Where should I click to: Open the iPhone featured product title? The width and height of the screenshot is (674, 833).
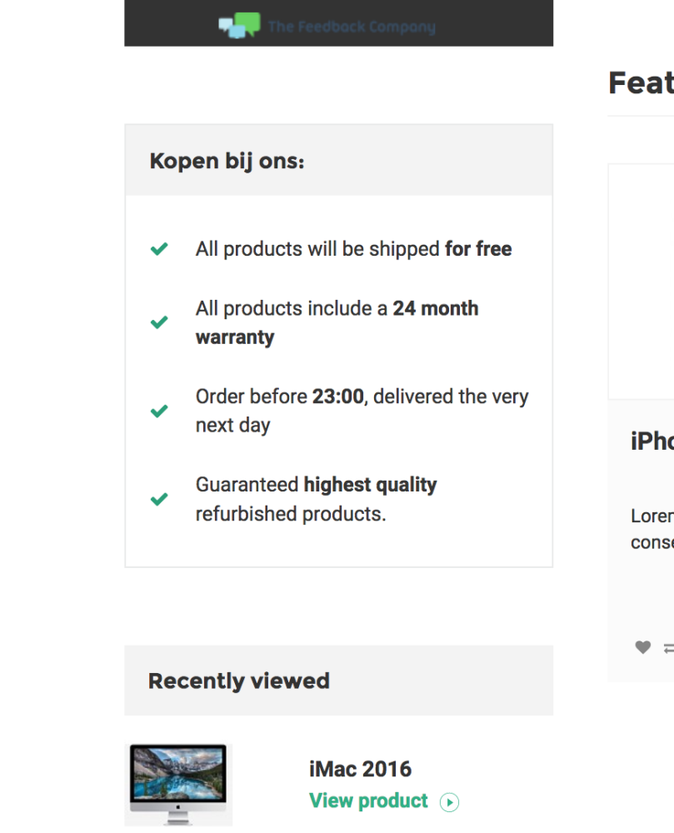point(652,441)
